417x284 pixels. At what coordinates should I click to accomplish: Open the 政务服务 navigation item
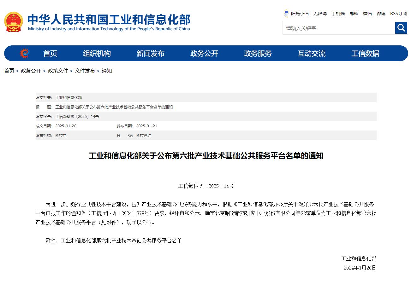[258, 54]
